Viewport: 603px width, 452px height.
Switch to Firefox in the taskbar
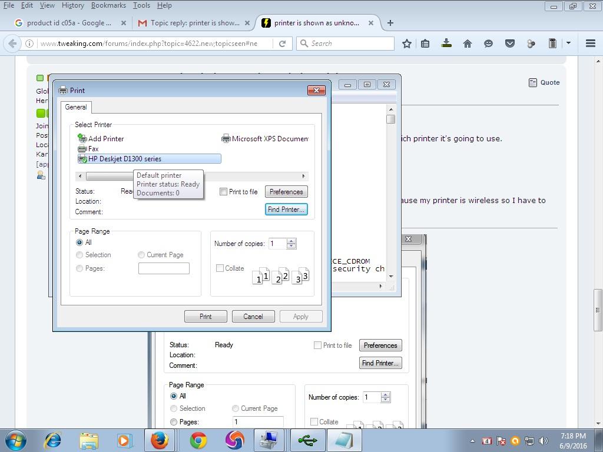pos(160,440)
